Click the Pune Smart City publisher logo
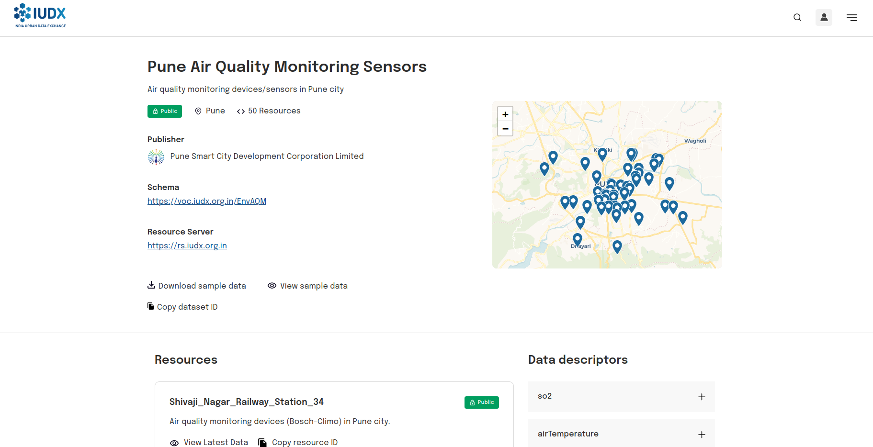Viewport: 873px width, 447px height. coord(156,157)
